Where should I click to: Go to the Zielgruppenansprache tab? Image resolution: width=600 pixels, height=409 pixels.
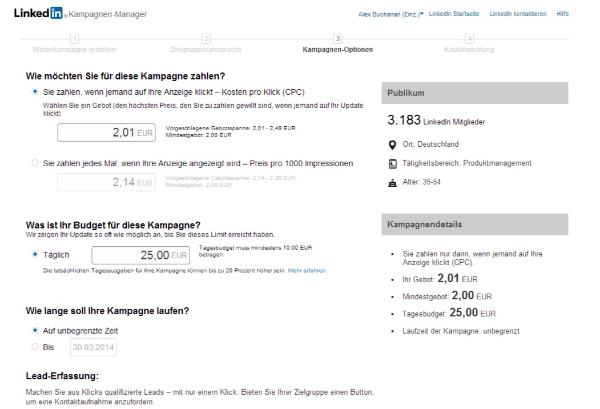(206, 50)
